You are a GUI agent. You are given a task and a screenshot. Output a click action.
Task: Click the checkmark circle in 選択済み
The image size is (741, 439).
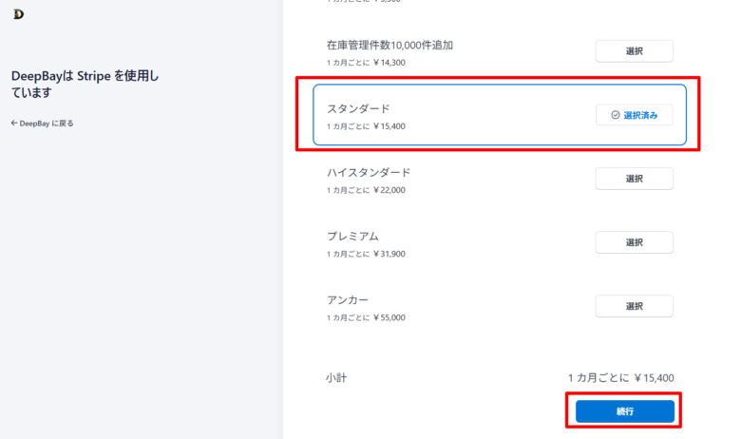pos(616,115)
